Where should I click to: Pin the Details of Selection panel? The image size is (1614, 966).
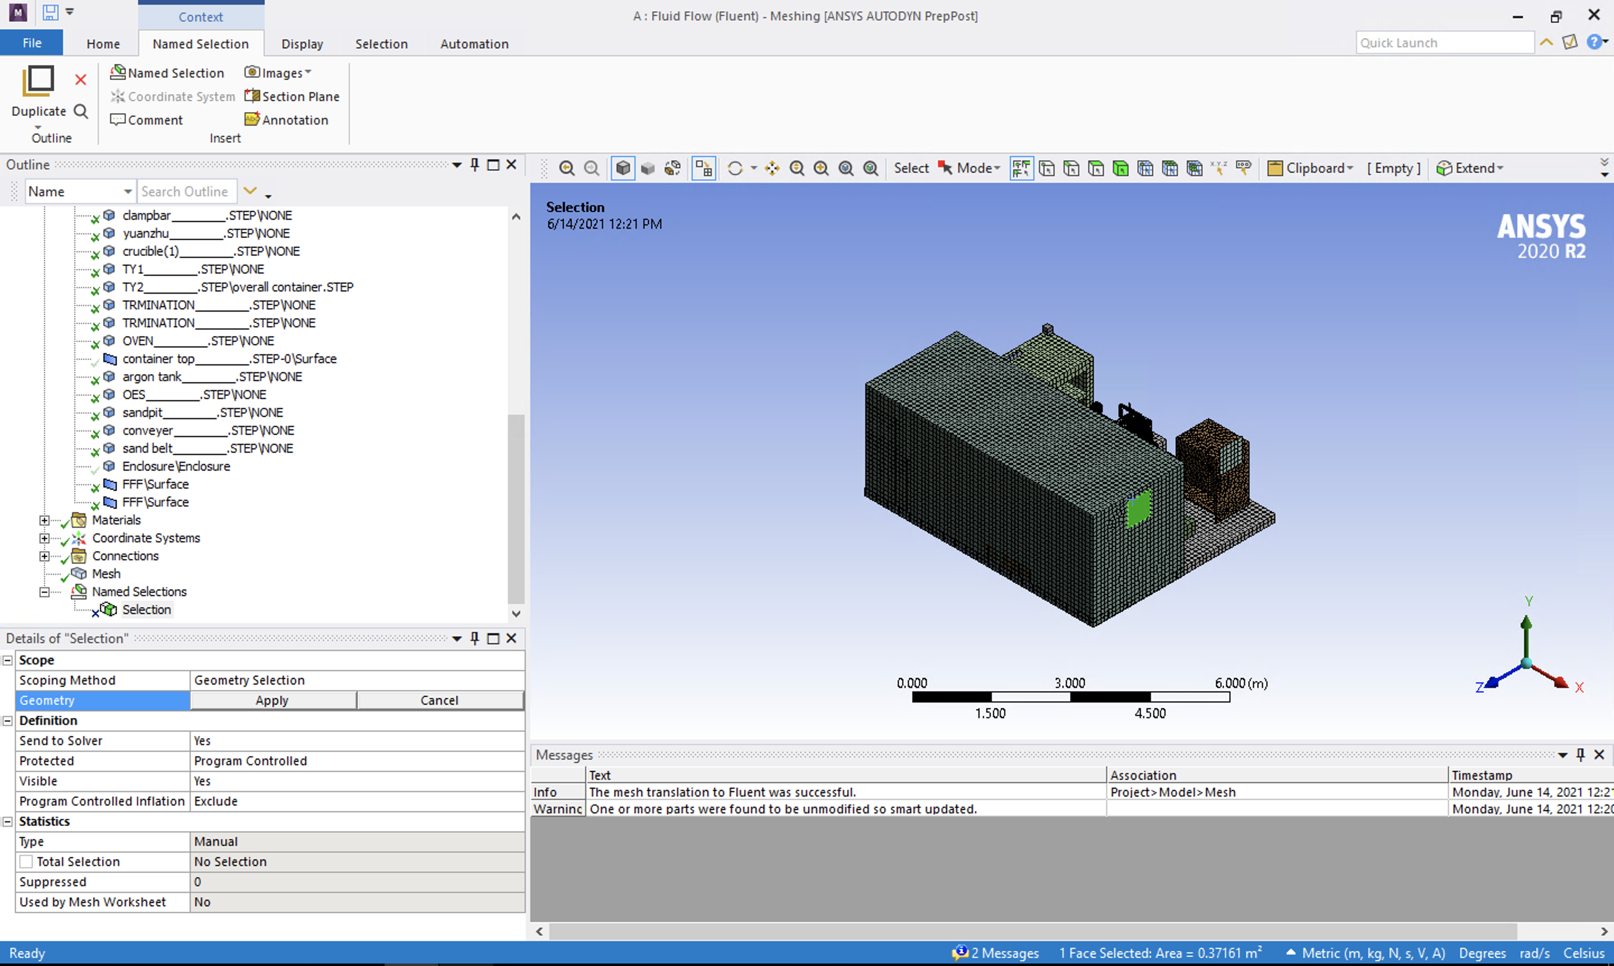point(475,639)
